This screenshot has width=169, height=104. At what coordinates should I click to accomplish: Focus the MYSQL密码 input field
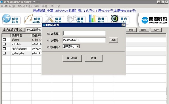tap(84, 40)
